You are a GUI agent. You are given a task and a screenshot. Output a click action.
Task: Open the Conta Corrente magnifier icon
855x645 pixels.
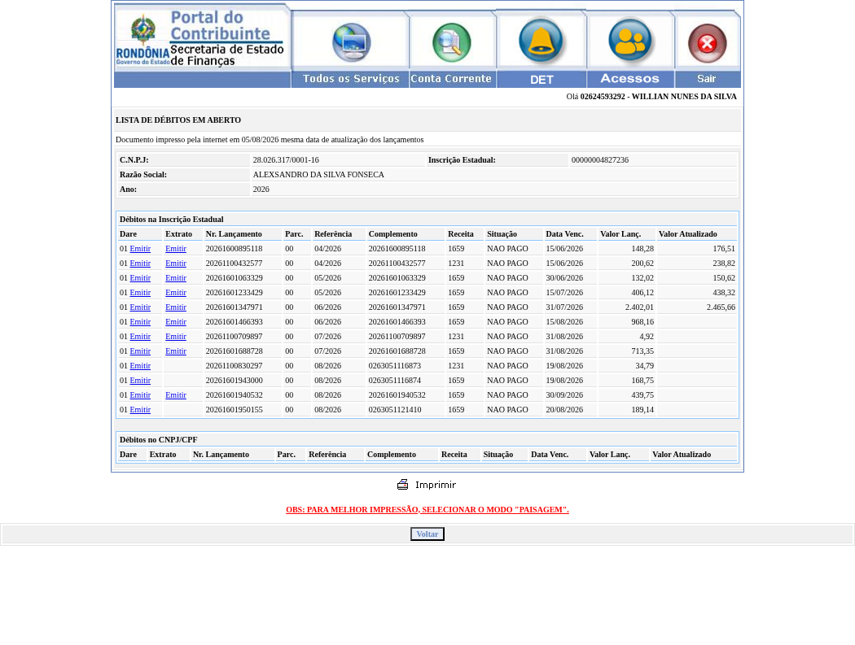point(451,42)
